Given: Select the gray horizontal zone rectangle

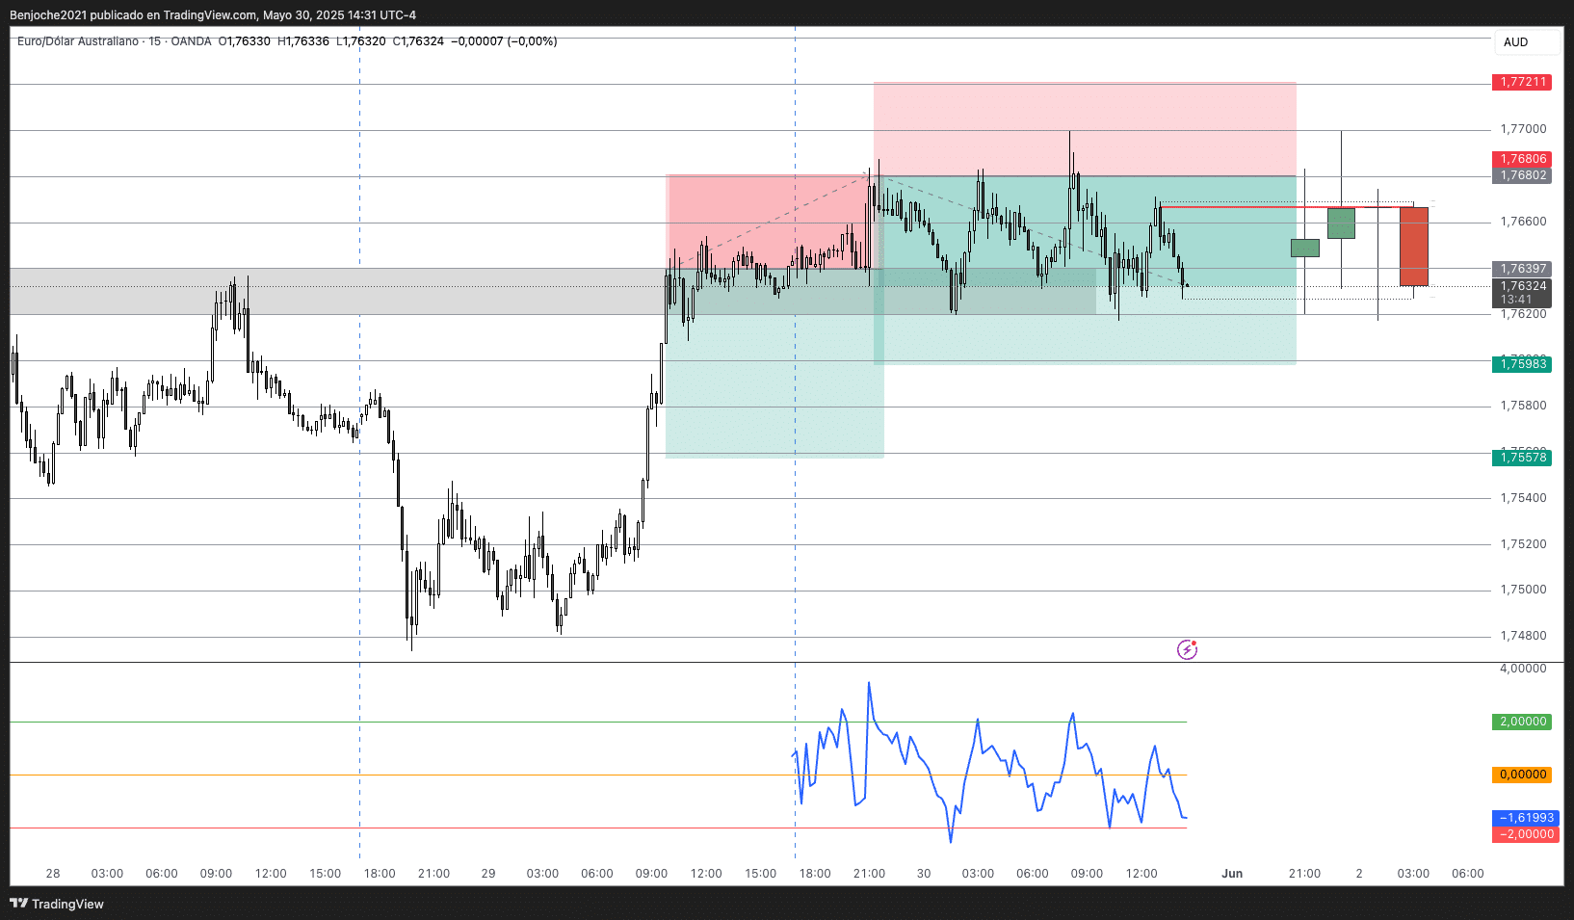Looking at the screenshot, I should pos(337,291).
